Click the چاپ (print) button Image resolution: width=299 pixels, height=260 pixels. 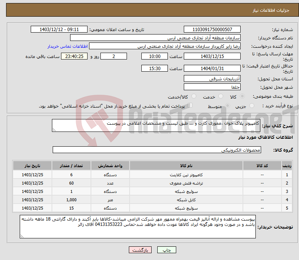coord(166,250)
